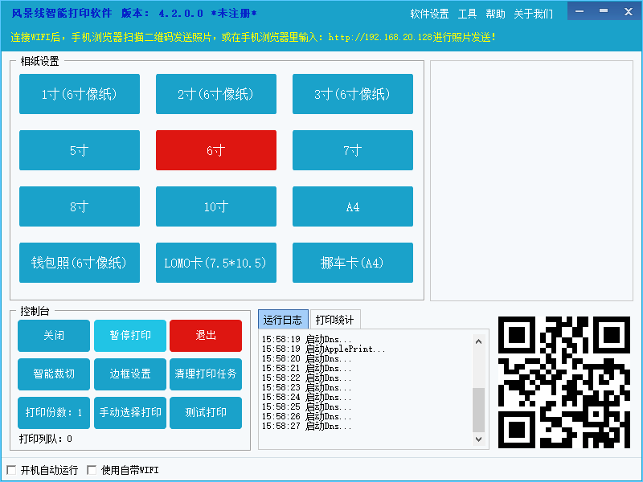Select 10寸 paper size
Image resolution: width=643 pixels, height=482 pixels.
point(216,206)
